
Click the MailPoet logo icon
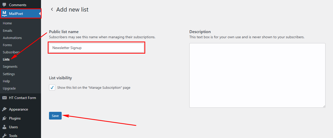pos(4,14)
